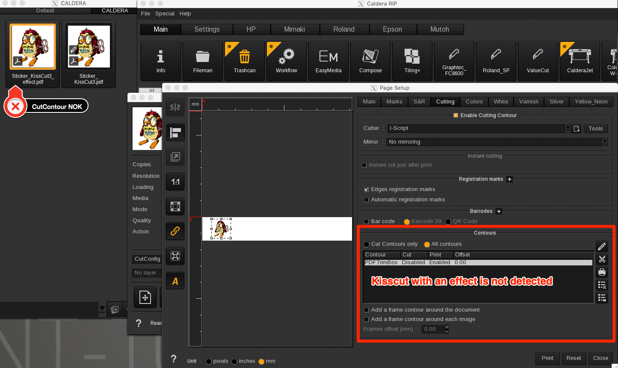Click the scissors cut icon beside contours

602,259
